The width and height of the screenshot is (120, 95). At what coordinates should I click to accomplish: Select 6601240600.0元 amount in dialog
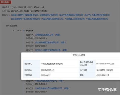click(48, 70)
